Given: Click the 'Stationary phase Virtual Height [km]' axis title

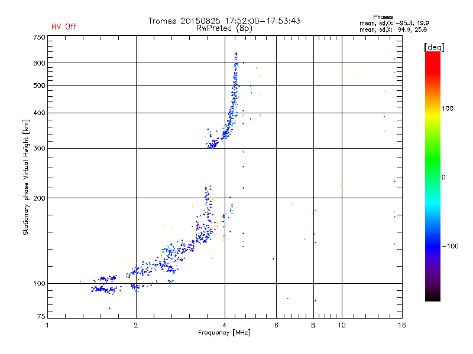Looking at the screenshot, I should click(x=25, y=178).
